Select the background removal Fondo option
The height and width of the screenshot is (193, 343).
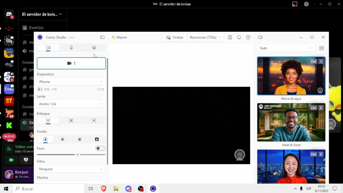[x=80, y=139]
